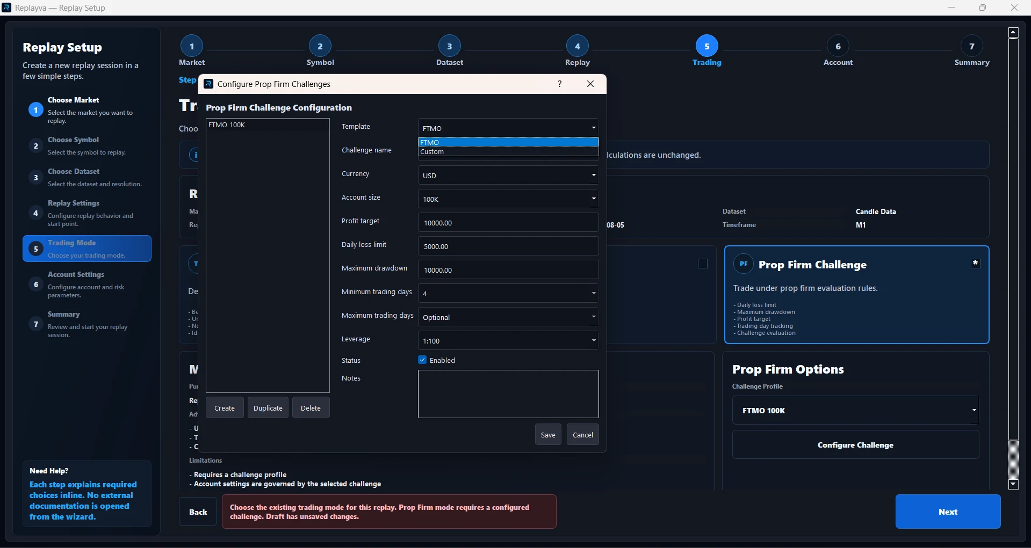Click the step 5 Trading circle icon
This screenshot has width=1031, height=548.
pyautogui.click(x=707, y=46)
